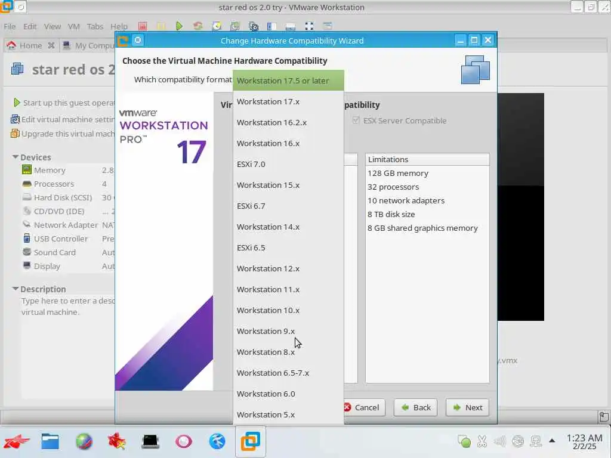Select Workstation 8.x in the list
The height and width of the screenshot is (458, 611).
(x=288, y=352)
